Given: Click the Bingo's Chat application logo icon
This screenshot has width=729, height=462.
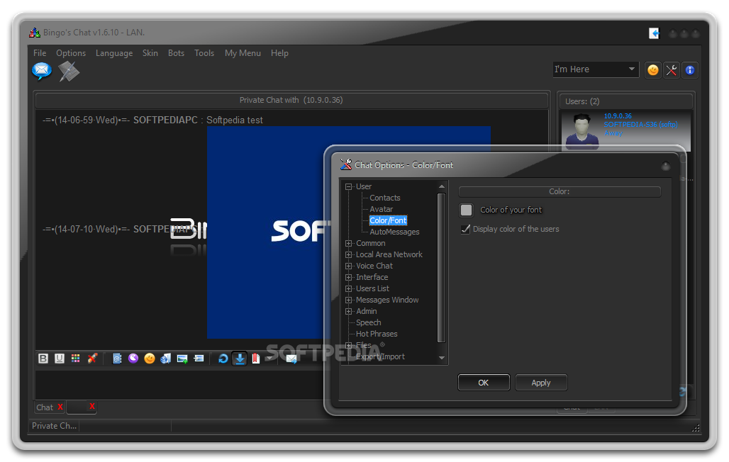Looking at the screenshot, I should click(35, 33).
